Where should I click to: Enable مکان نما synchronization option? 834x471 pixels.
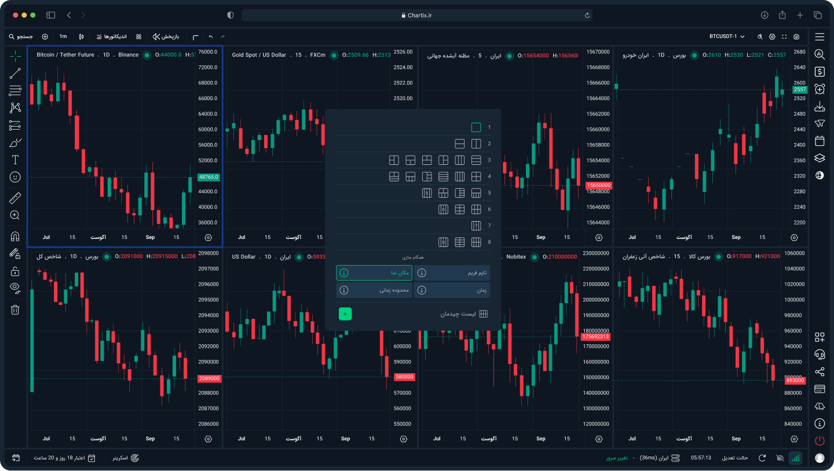tap(374, 273)
